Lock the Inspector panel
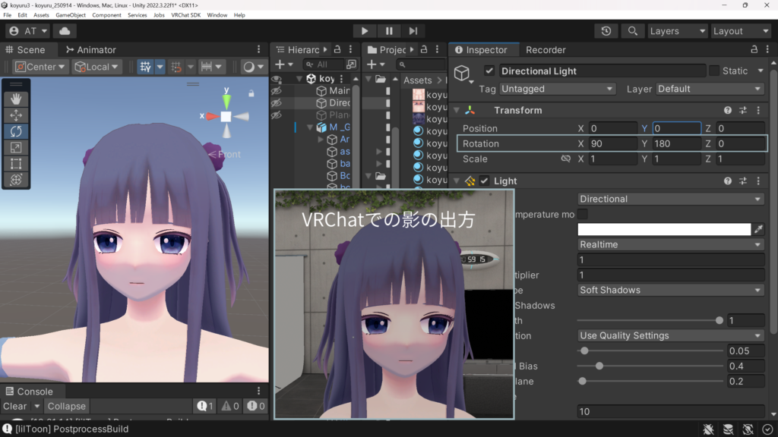The height and width of the screenshot is (437, 778). [x=754, y=49]
